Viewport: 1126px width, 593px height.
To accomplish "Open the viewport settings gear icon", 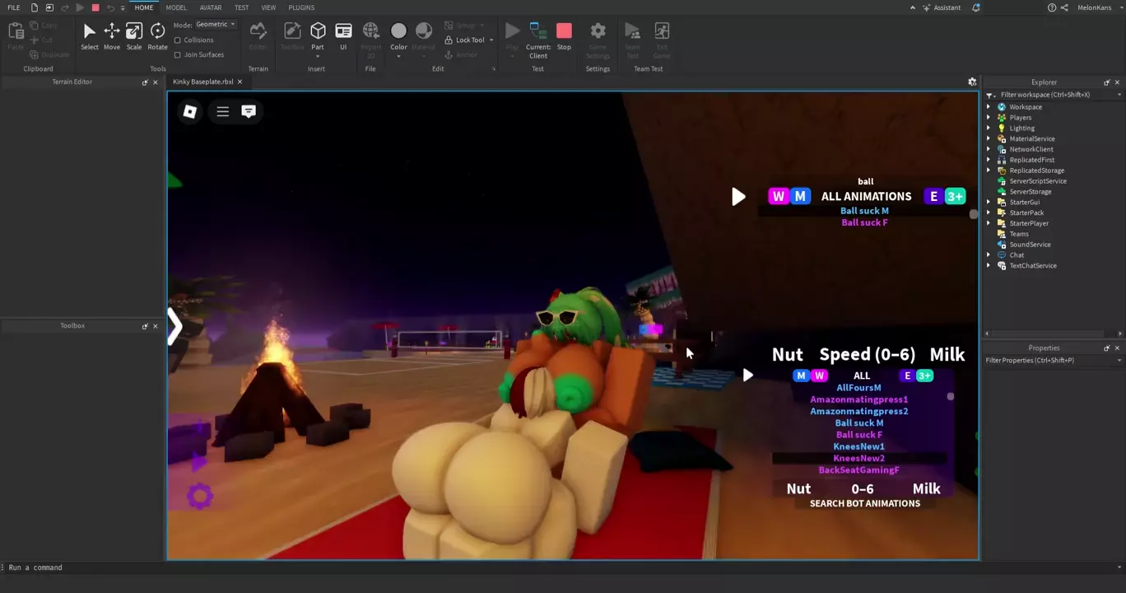I will (x=972, y=82).
